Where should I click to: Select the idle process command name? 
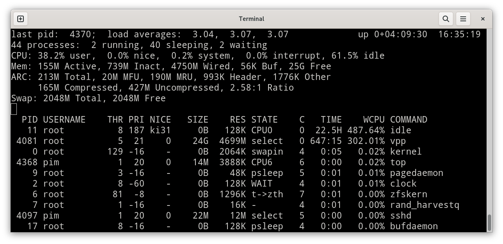pyautogui.click(x=400, y=130)
